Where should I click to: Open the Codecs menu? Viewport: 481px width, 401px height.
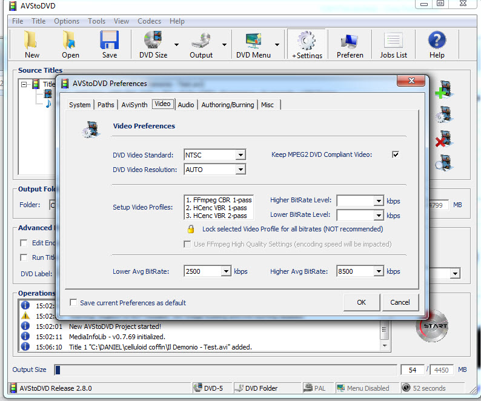tap(149, 21)
